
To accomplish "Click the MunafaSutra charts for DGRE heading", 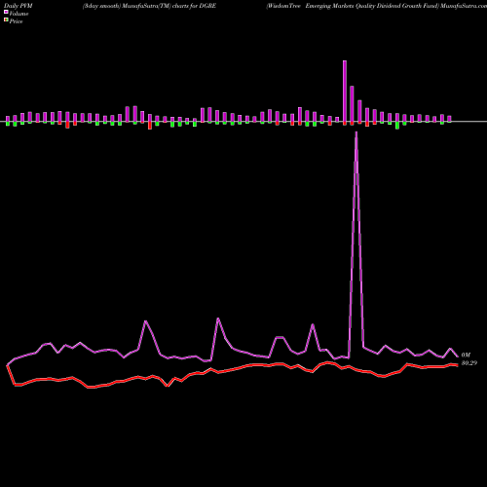I will (x=149, y=6).
